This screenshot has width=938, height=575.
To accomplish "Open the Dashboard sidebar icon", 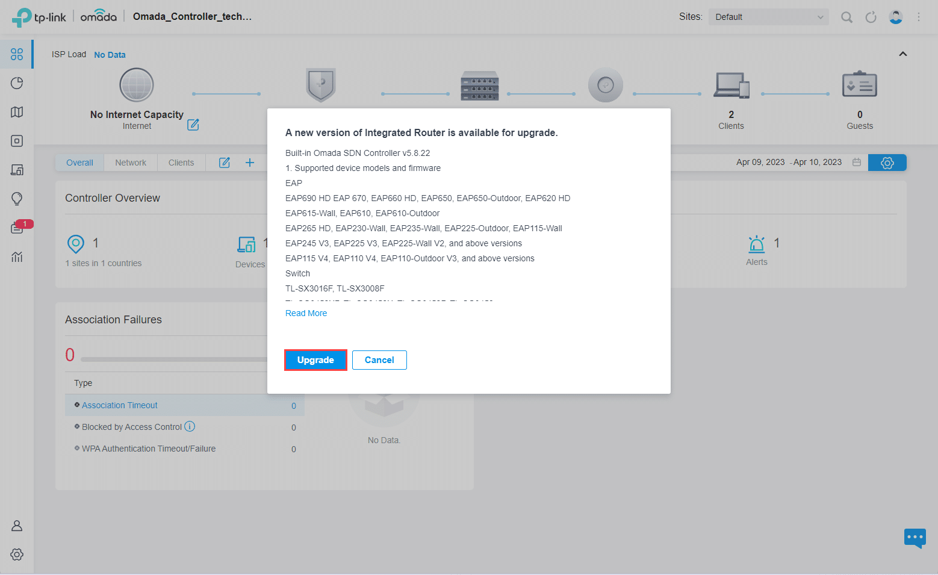I will coord(17,54).
